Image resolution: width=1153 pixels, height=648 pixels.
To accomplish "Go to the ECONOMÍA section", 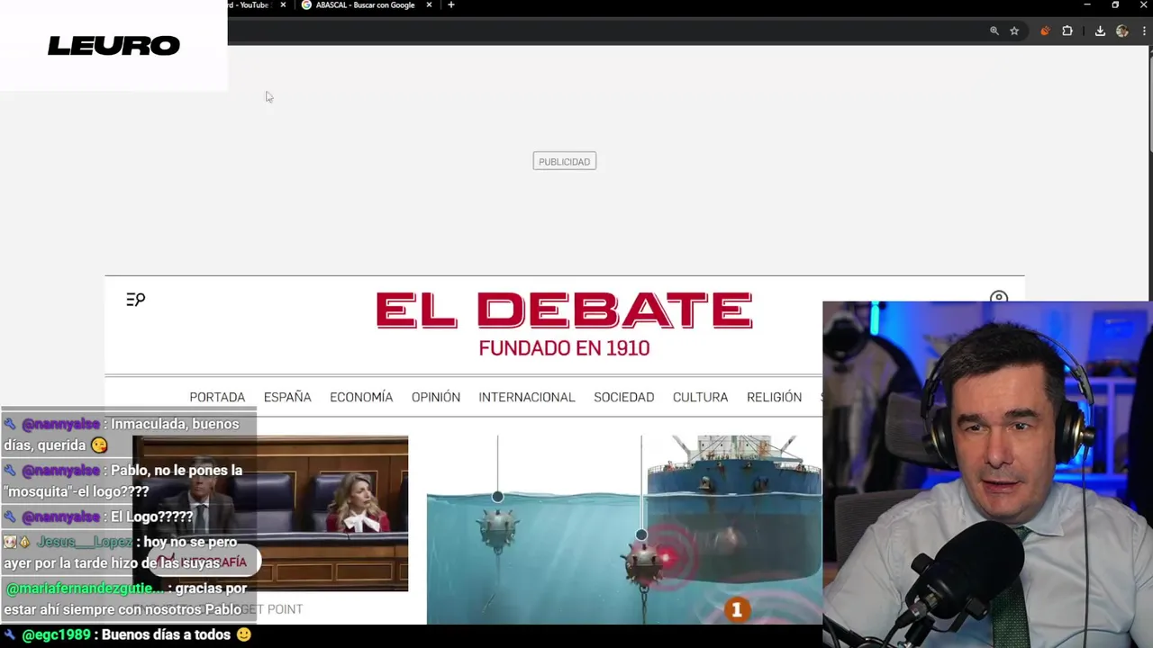I will click(x=361, y=397).
